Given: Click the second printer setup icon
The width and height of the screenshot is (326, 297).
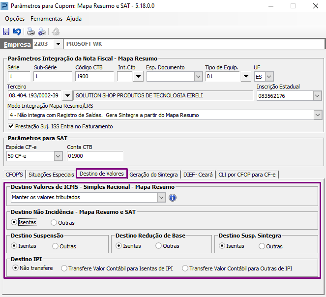Looking at the screenshot, I should coord(42,31).
